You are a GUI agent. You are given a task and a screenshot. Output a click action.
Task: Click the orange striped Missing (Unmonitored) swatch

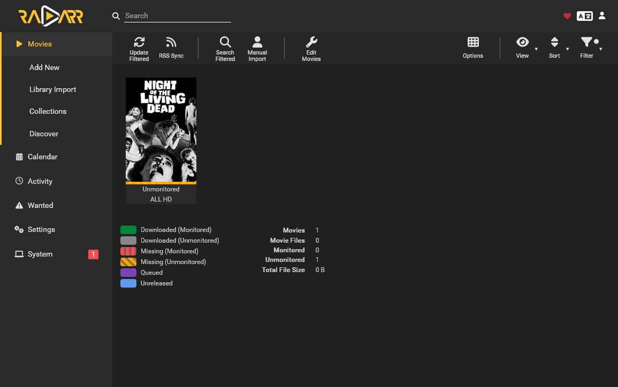(128, 262)
